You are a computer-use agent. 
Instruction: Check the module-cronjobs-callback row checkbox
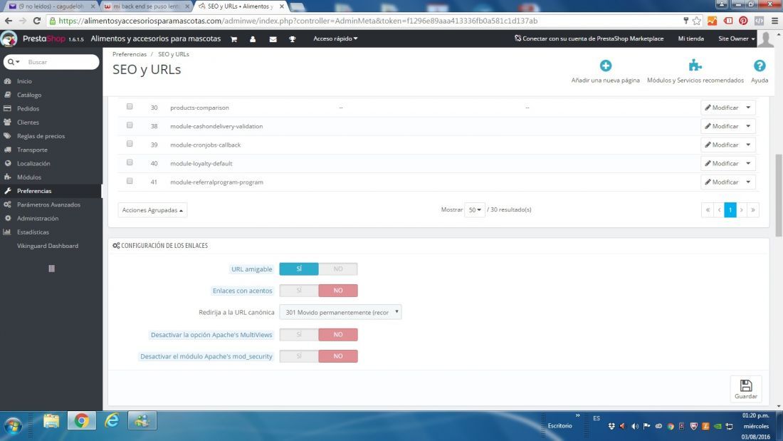click(x=130, y=143)
